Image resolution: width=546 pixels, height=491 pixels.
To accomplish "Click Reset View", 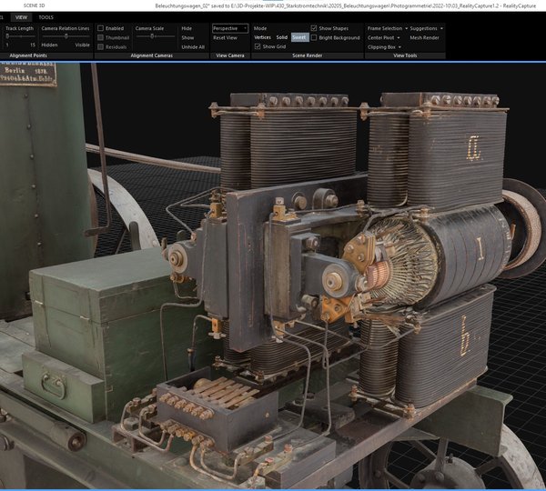I will pyautogui.click(x=225, y=37).
